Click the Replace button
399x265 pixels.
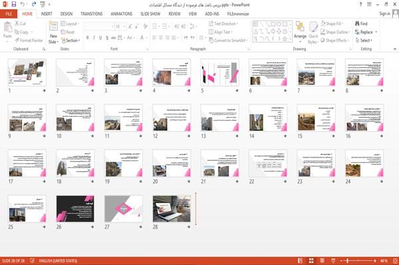pyautogui.click(x=366, y=32)
